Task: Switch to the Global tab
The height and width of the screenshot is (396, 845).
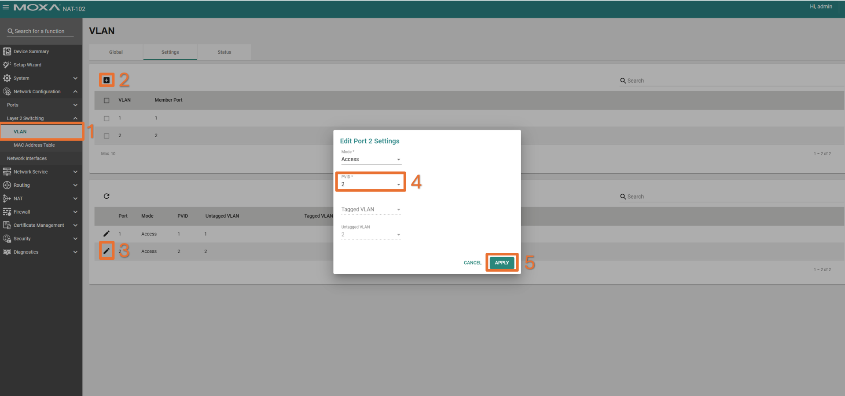Action: tap(116, 52)
